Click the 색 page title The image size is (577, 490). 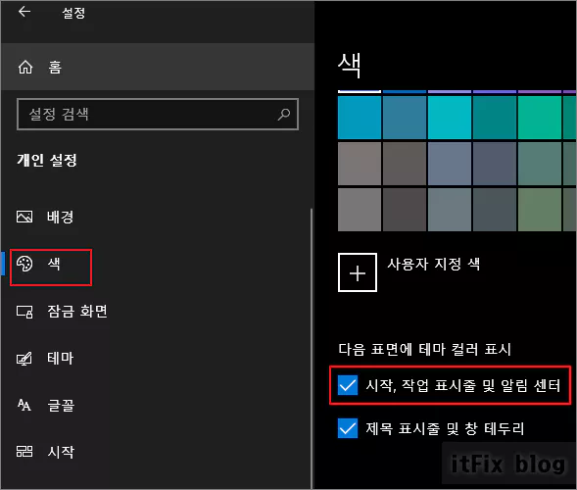pyautogui.click(x=349, y=66)
